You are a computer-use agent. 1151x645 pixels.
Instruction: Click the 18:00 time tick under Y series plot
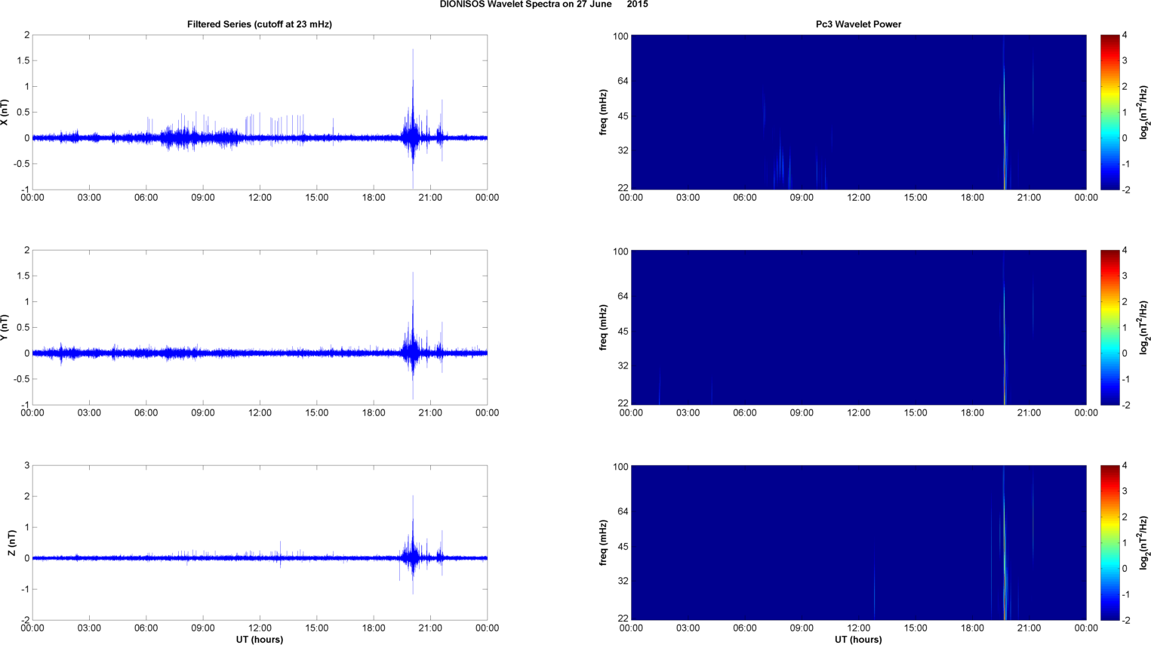click(374, 413)
